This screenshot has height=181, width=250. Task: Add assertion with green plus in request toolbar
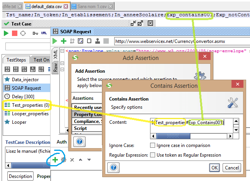click(64, 41)
